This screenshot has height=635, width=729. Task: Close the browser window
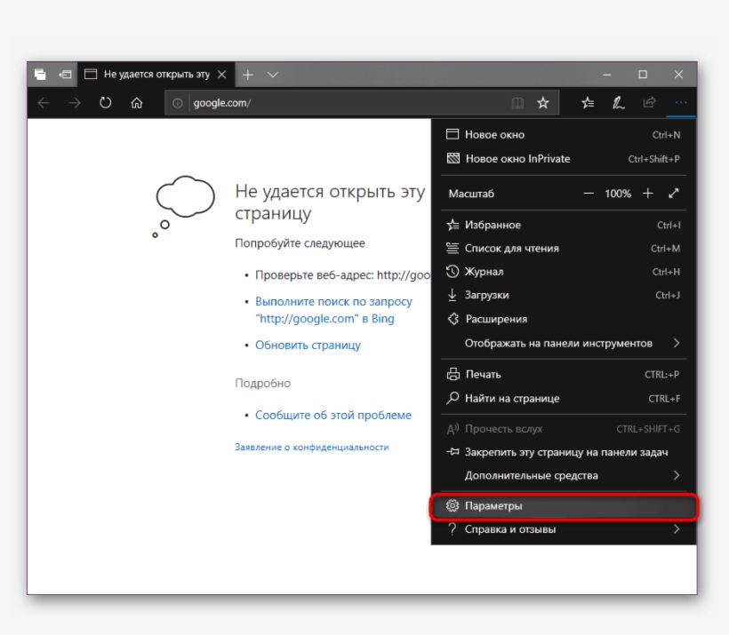pos(678,75)
